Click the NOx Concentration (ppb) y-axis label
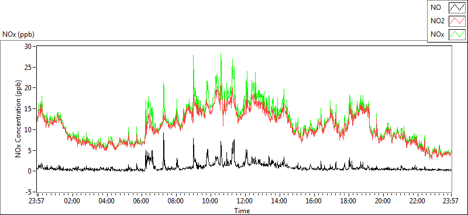 point(19,119)
